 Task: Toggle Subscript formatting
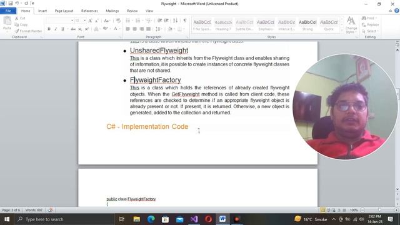[80, 29]
